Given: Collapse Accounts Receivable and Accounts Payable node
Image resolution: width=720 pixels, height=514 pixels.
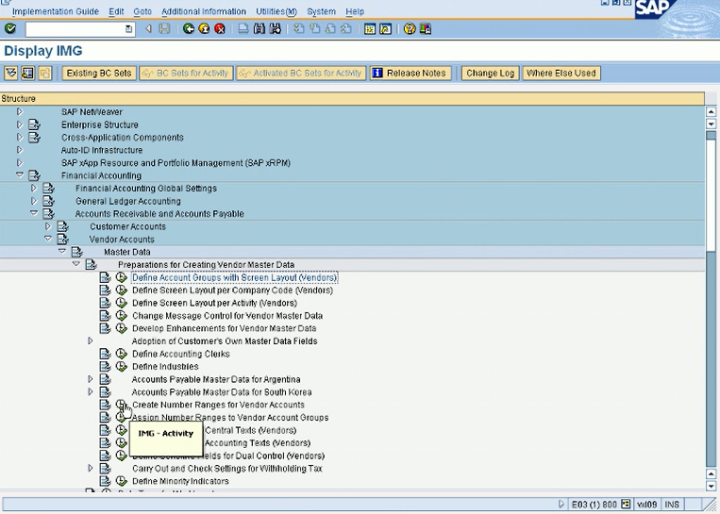Looking at the screenshot, I should [34, 213].
